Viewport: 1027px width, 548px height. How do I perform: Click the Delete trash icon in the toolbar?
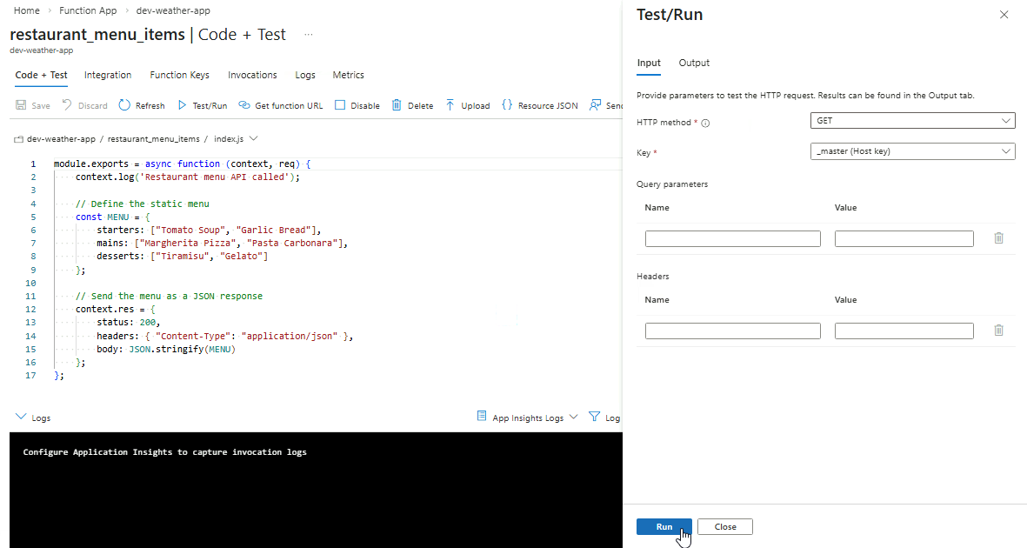(397, 105)
